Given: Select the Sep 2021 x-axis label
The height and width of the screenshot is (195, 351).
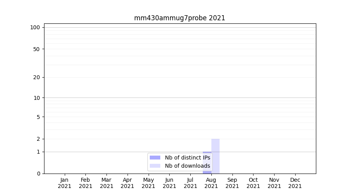Looking at the screenshot, I should coord(232,183).
